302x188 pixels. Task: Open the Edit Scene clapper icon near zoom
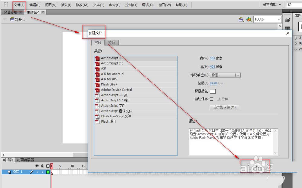[241, 19]
